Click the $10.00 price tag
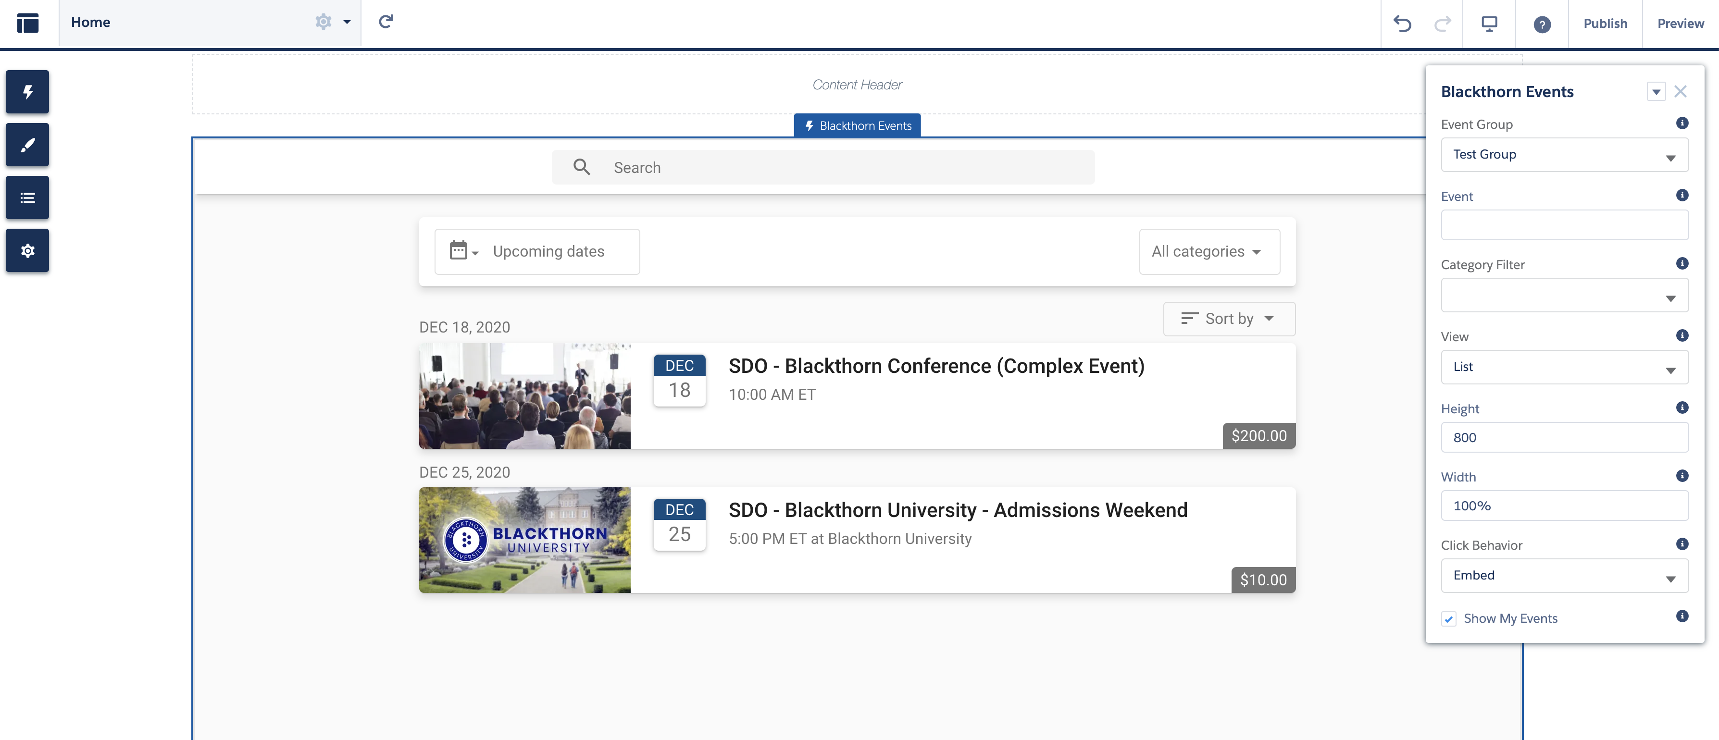The image size is (1719, 740). coord(1263,580)
